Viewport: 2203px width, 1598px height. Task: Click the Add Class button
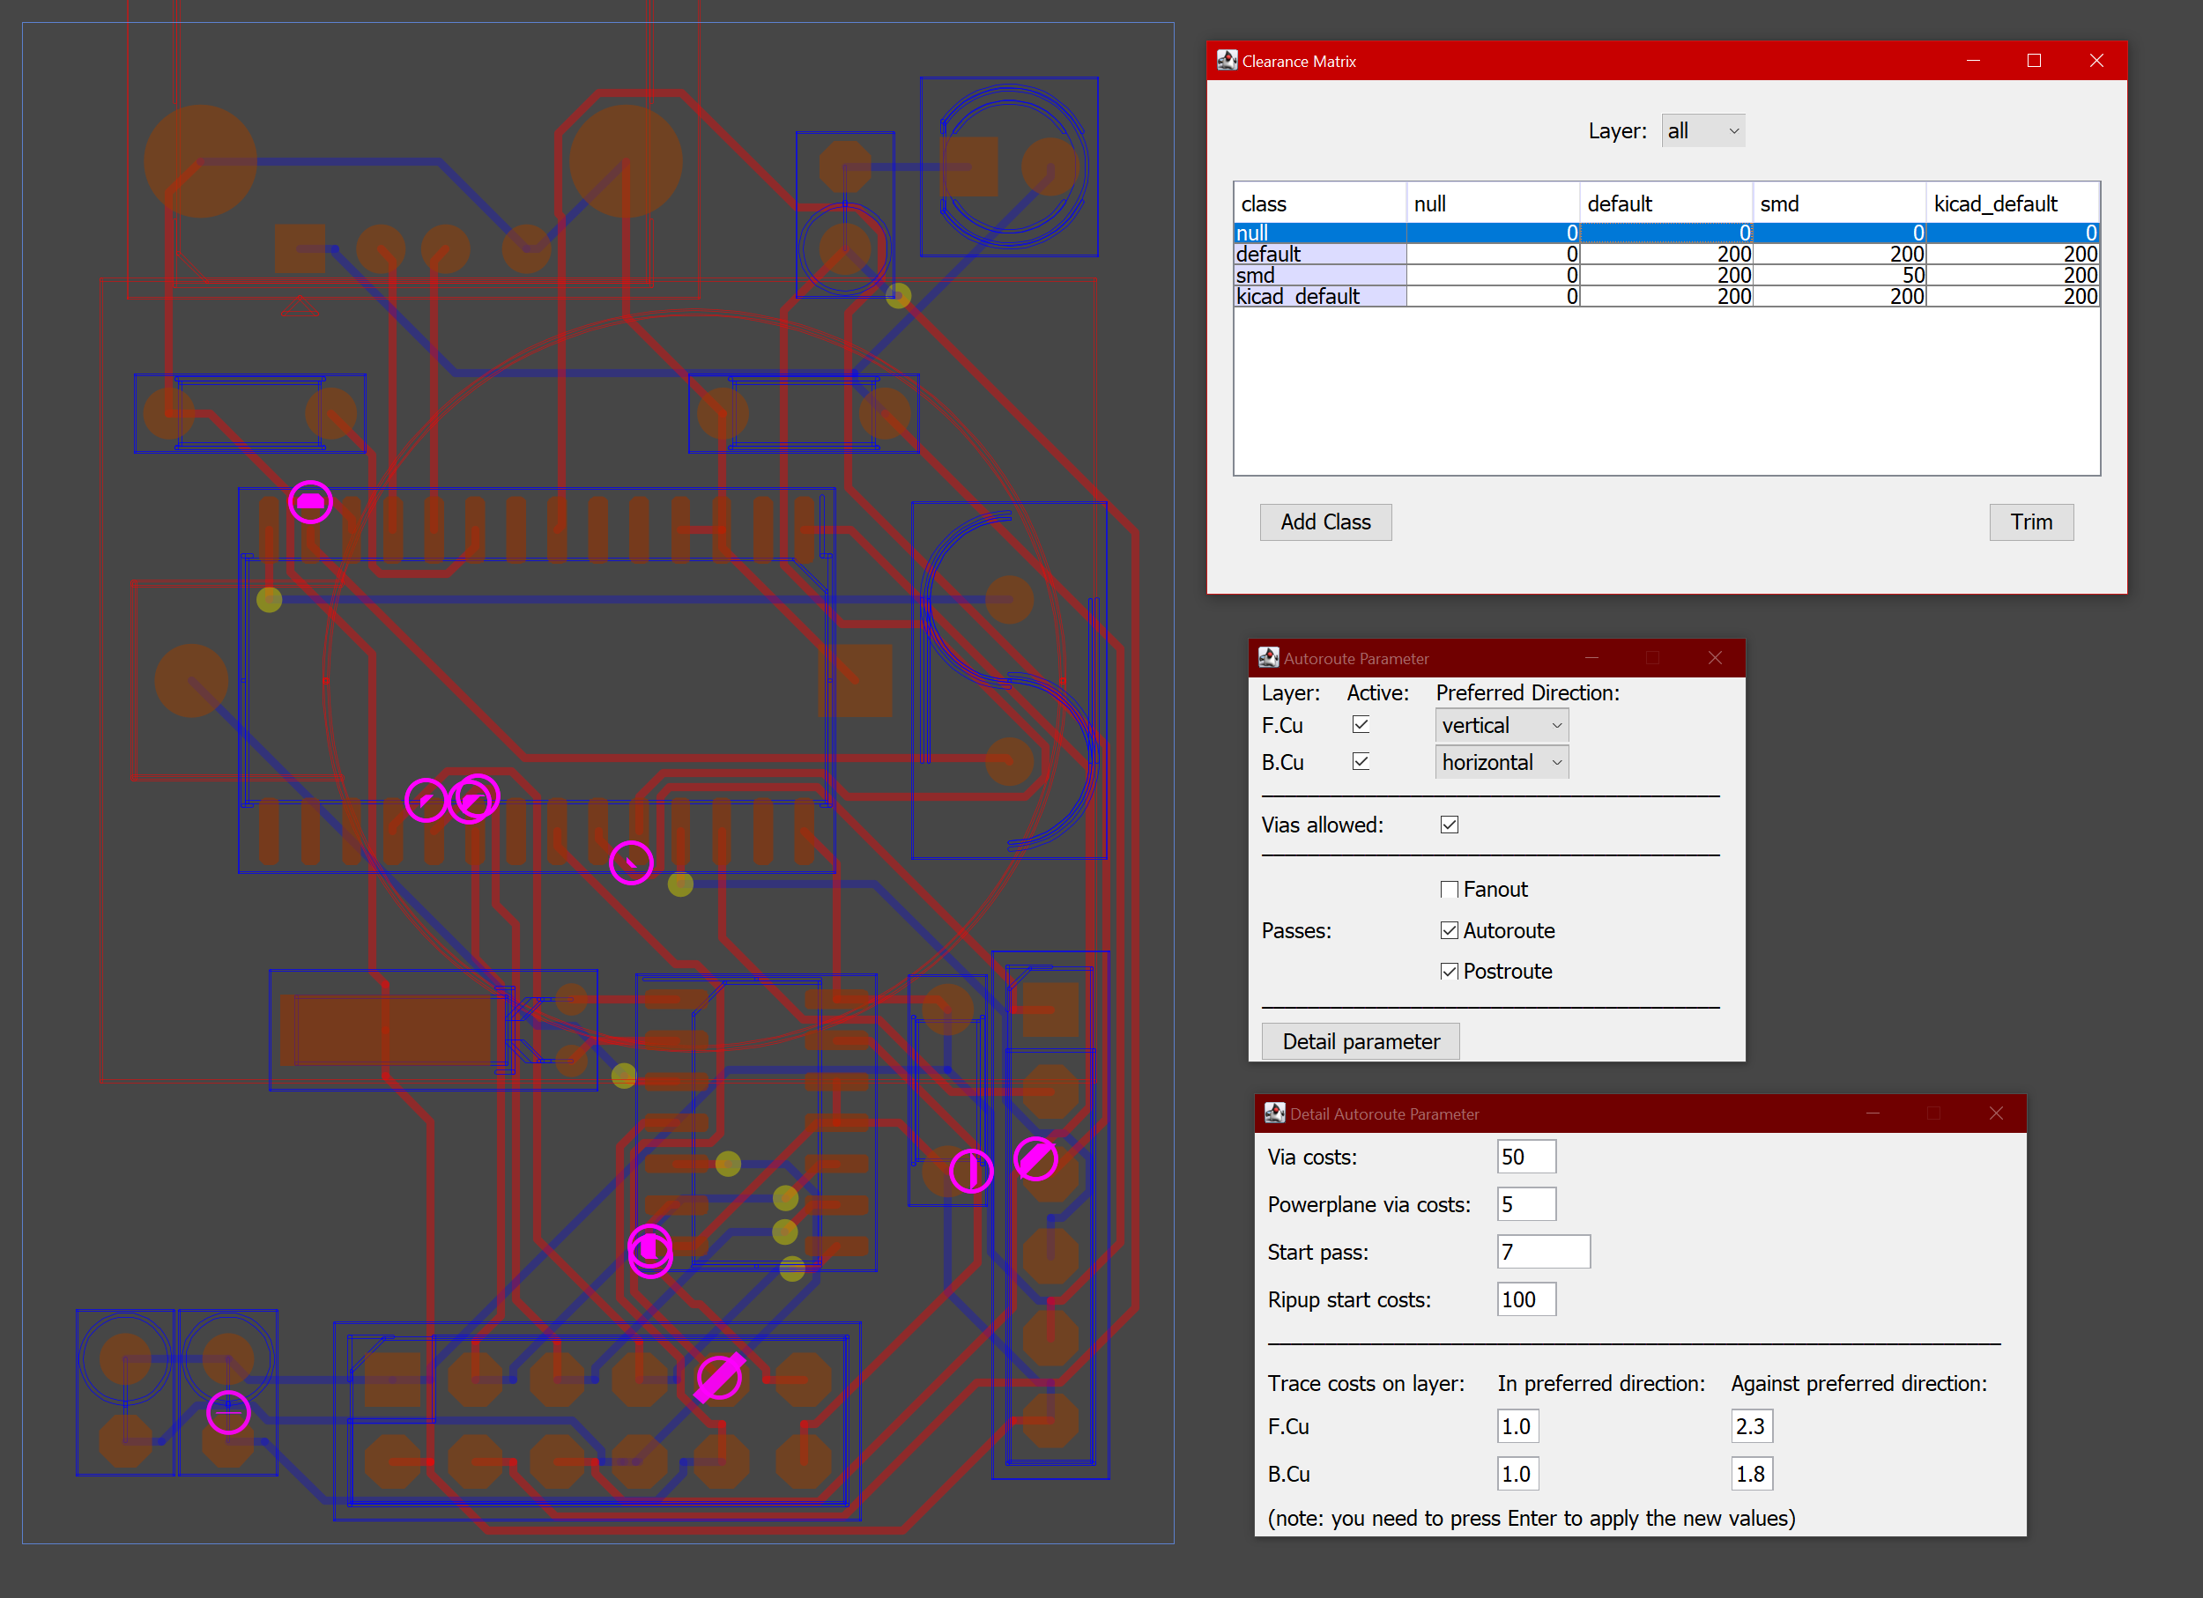coord(1325,522)
